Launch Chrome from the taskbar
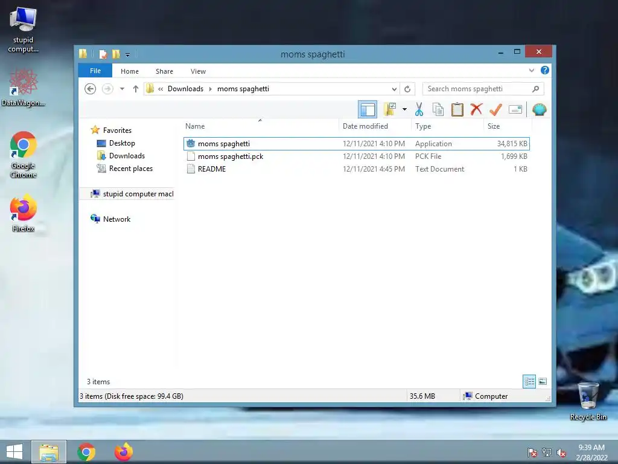This screenshot has width=618, height=464. [86, 452]
